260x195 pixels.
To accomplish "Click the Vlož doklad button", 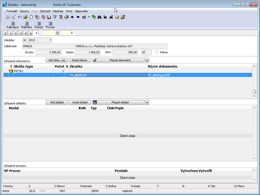I will point(57,102).
